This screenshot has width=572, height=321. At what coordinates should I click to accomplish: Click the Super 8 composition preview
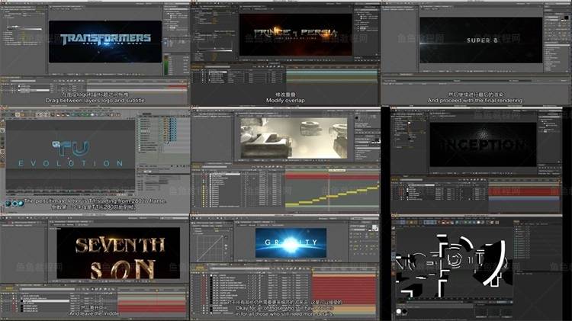coord(480,40)
